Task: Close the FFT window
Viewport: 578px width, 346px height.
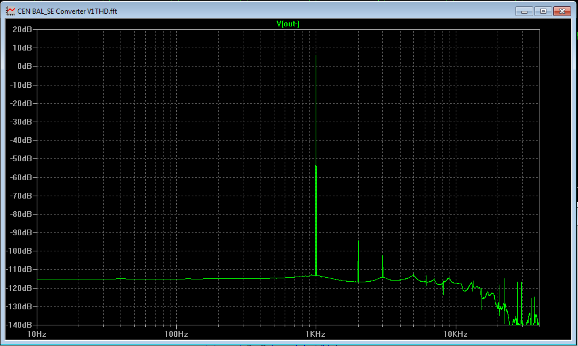Action: click(x=562, y=11)
